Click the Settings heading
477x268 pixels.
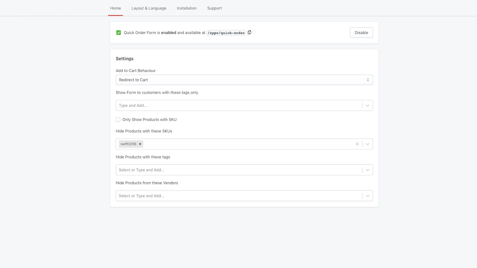coord(125,59)
